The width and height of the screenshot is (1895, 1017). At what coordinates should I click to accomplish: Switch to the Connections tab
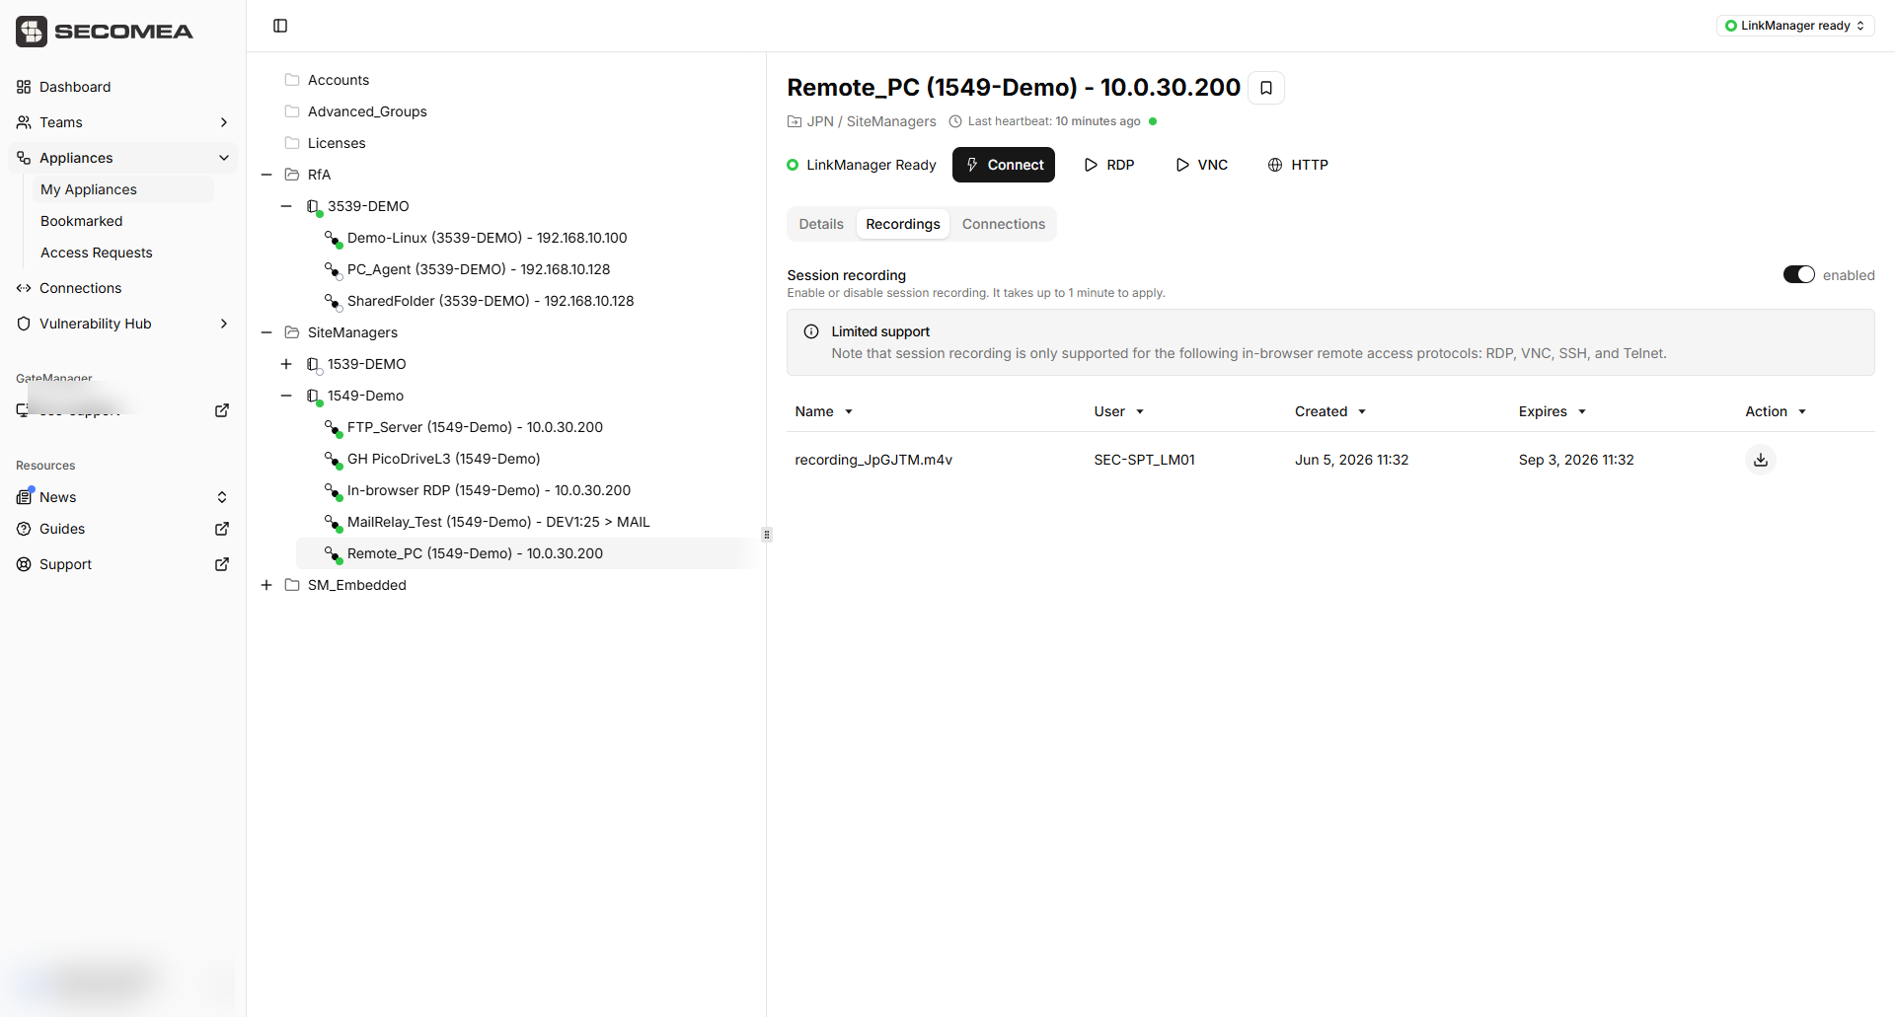click(1004, 224)
